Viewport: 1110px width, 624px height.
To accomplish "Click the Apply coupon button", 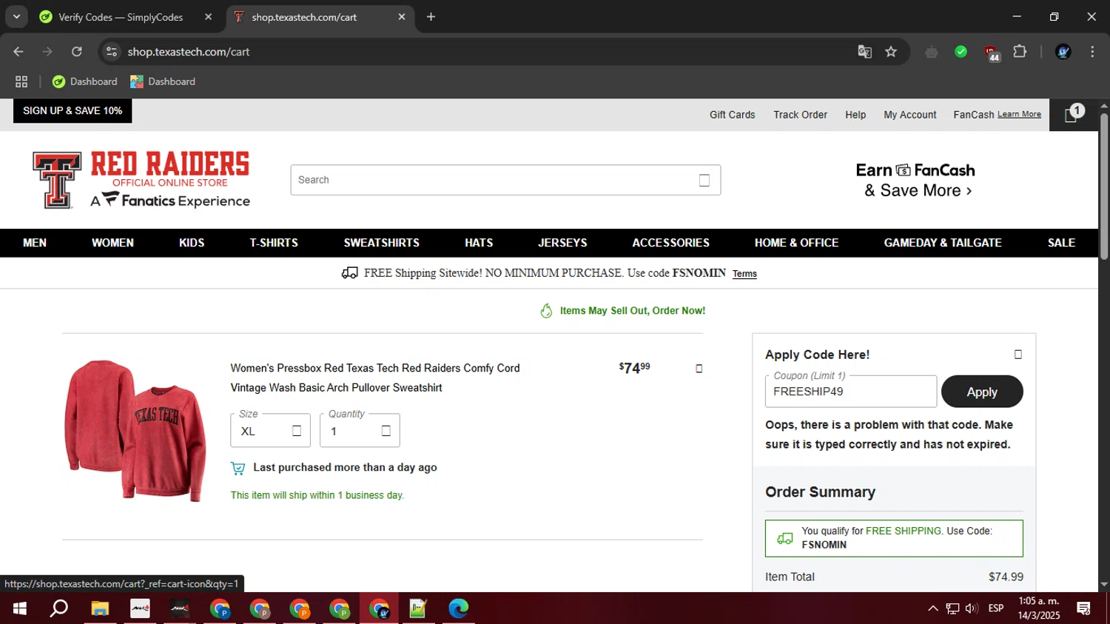I will click(x=982, y=392).
